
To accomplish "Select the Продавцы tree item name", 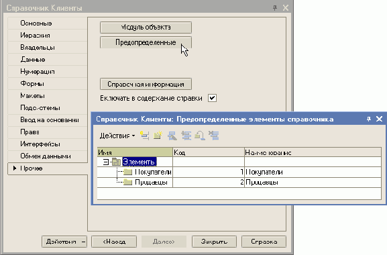I will click(x=152, y=183).
